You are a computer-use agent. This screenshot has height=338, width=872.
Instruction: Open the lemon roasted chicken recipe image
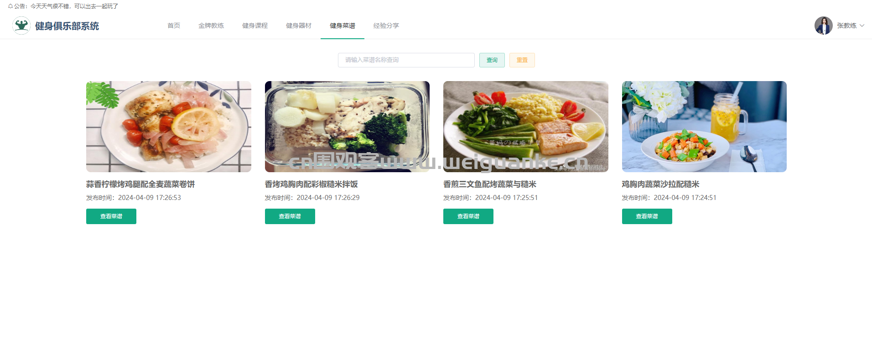169,127
